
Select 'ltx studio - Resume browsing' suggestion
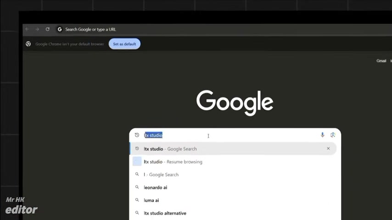coord(233,162)
